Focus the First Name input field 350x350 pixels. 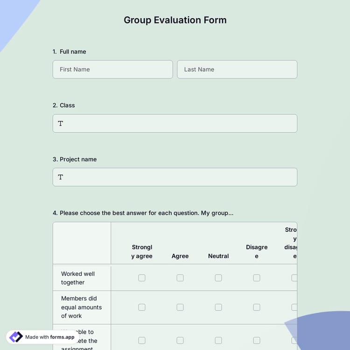tap(112, 70)
